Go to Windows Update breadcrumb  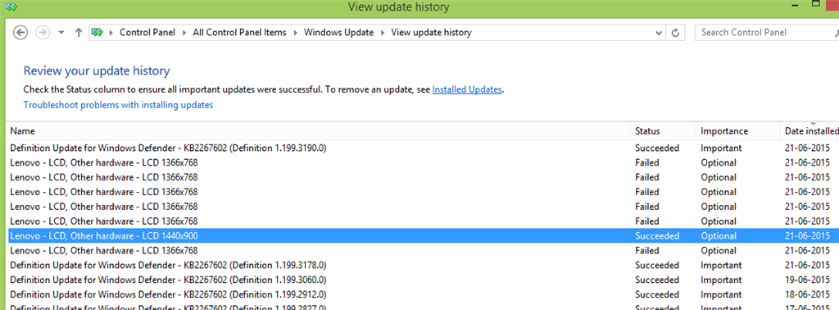(x=338, y=33)
